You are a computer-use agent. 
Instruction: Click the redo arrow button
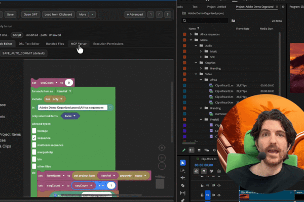click(159, 15)
